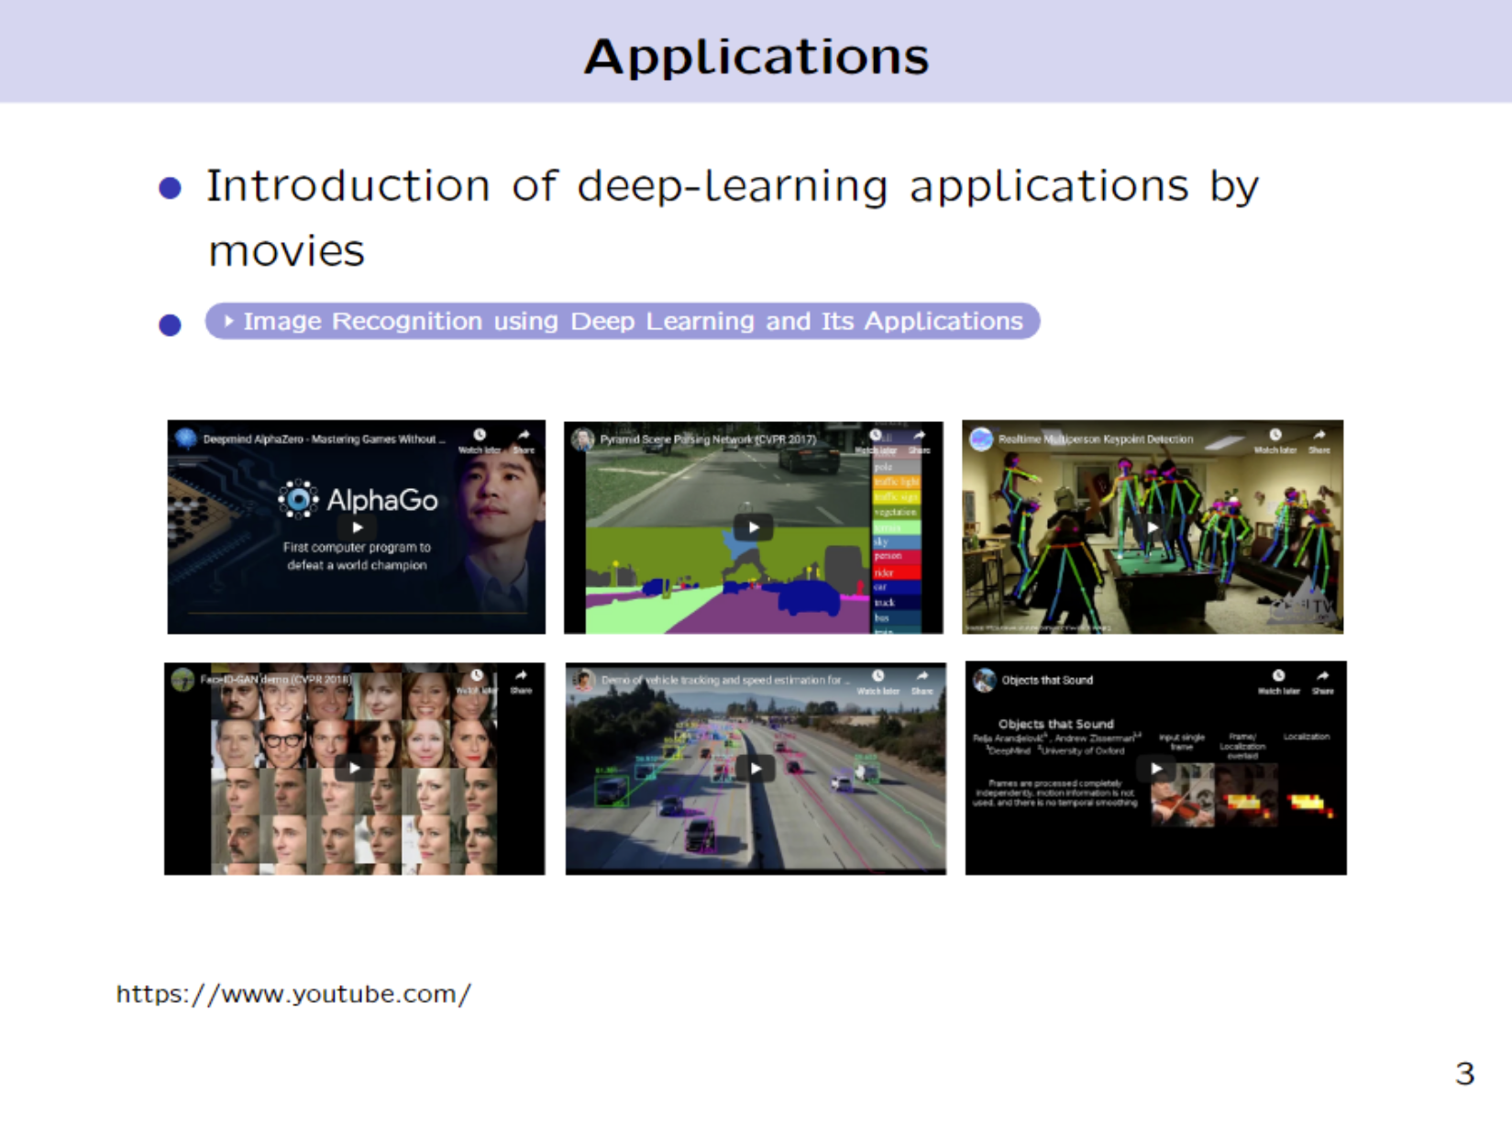Screen dimensions: 1512x1132
Task: Click the 'AlphaGo' logo text
Action: pos(382,500)
